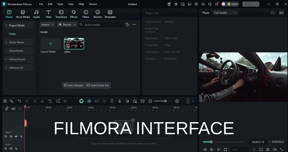
Task: Mute the Video 1 track
Action: [11, 137]
